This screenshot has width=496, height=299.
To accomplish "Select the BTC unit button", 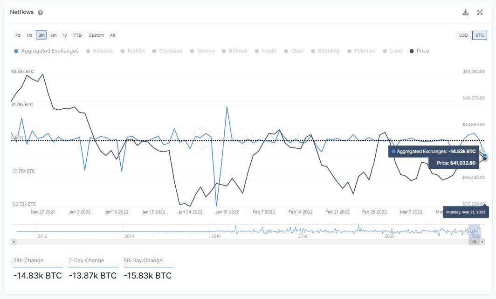I will (480, 35).
